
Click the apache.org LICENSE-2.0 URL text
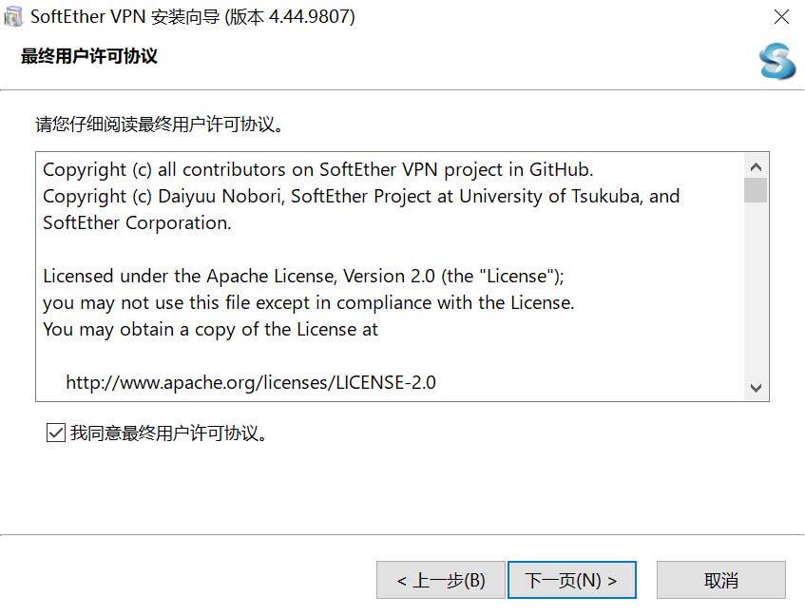[251, 383]
